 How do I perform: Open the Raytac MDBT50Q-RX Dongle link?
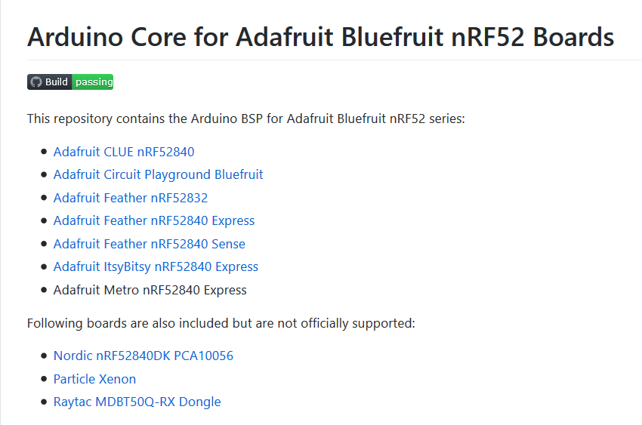point(137,402)
